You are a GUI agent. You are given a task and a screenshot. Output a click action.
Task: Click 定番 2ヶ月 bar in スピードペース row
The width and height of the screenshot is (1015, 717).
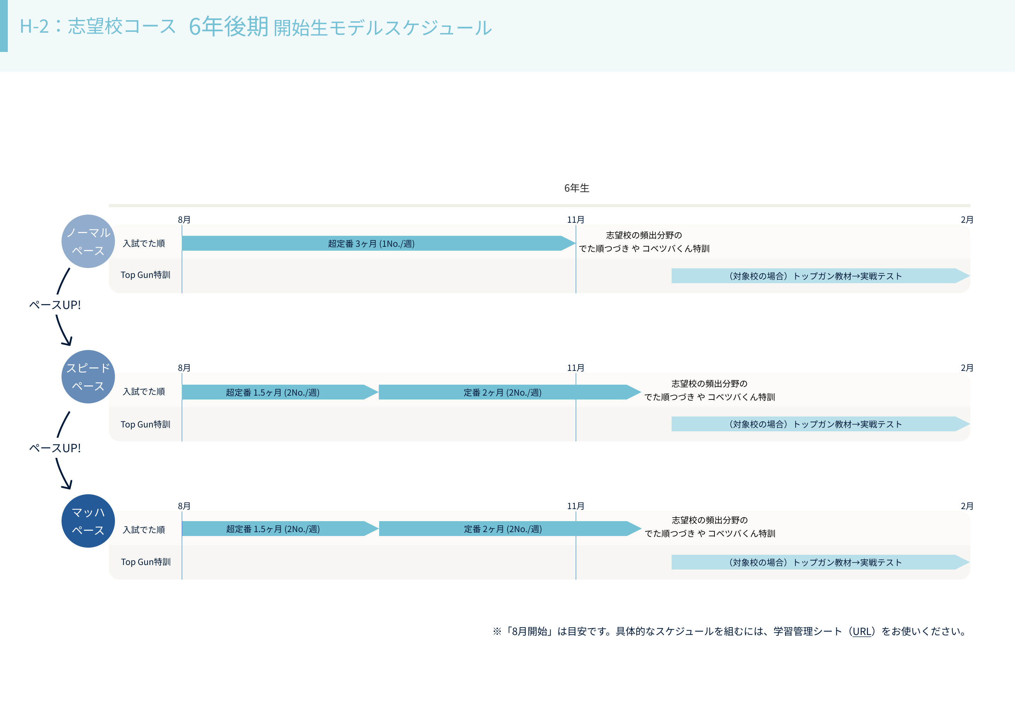click(503, 392)
